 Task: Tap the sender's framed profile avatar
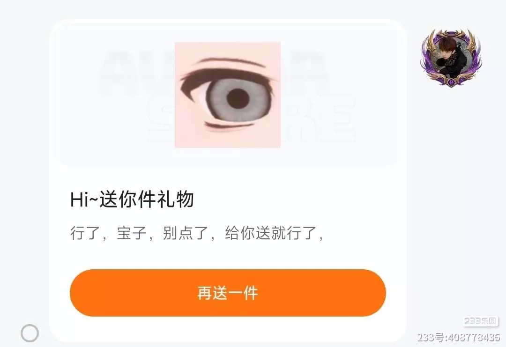451,57
